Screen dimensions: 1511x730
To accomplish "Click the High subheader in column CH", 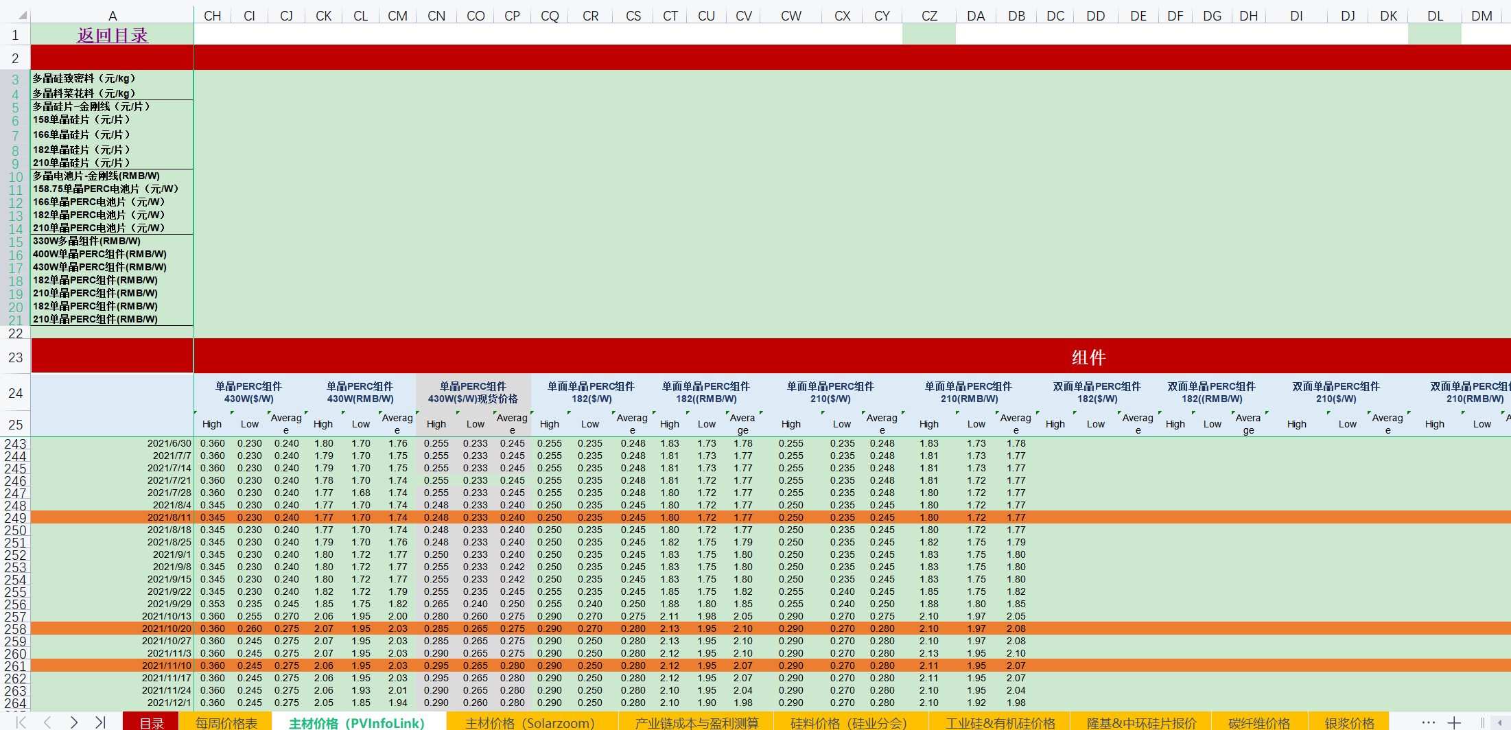I will coord(212,424).
